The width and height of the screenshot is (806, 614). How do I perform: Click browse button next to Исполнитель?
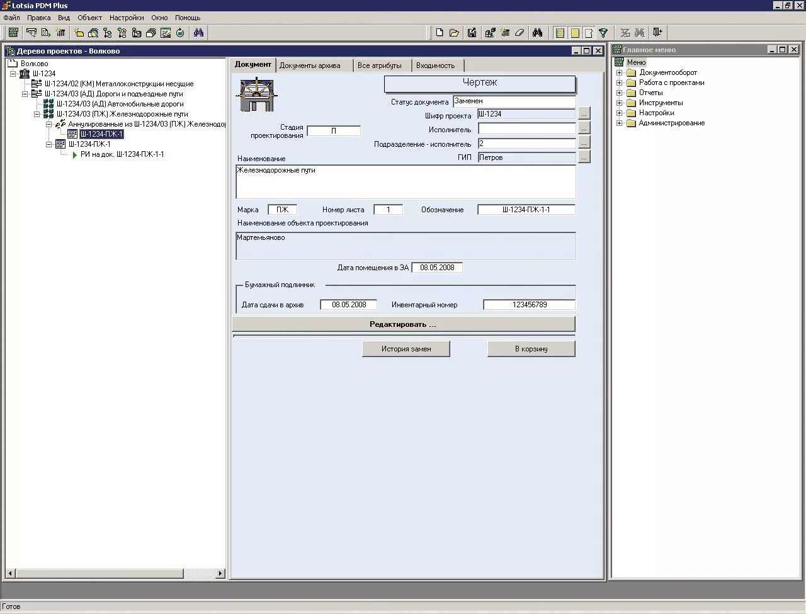tap(584, 128)
